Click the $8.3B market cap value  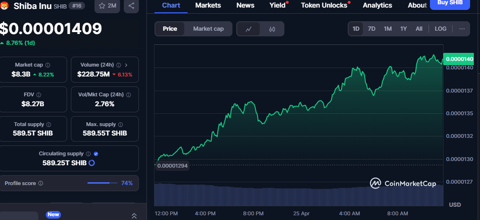coord(21,74)
